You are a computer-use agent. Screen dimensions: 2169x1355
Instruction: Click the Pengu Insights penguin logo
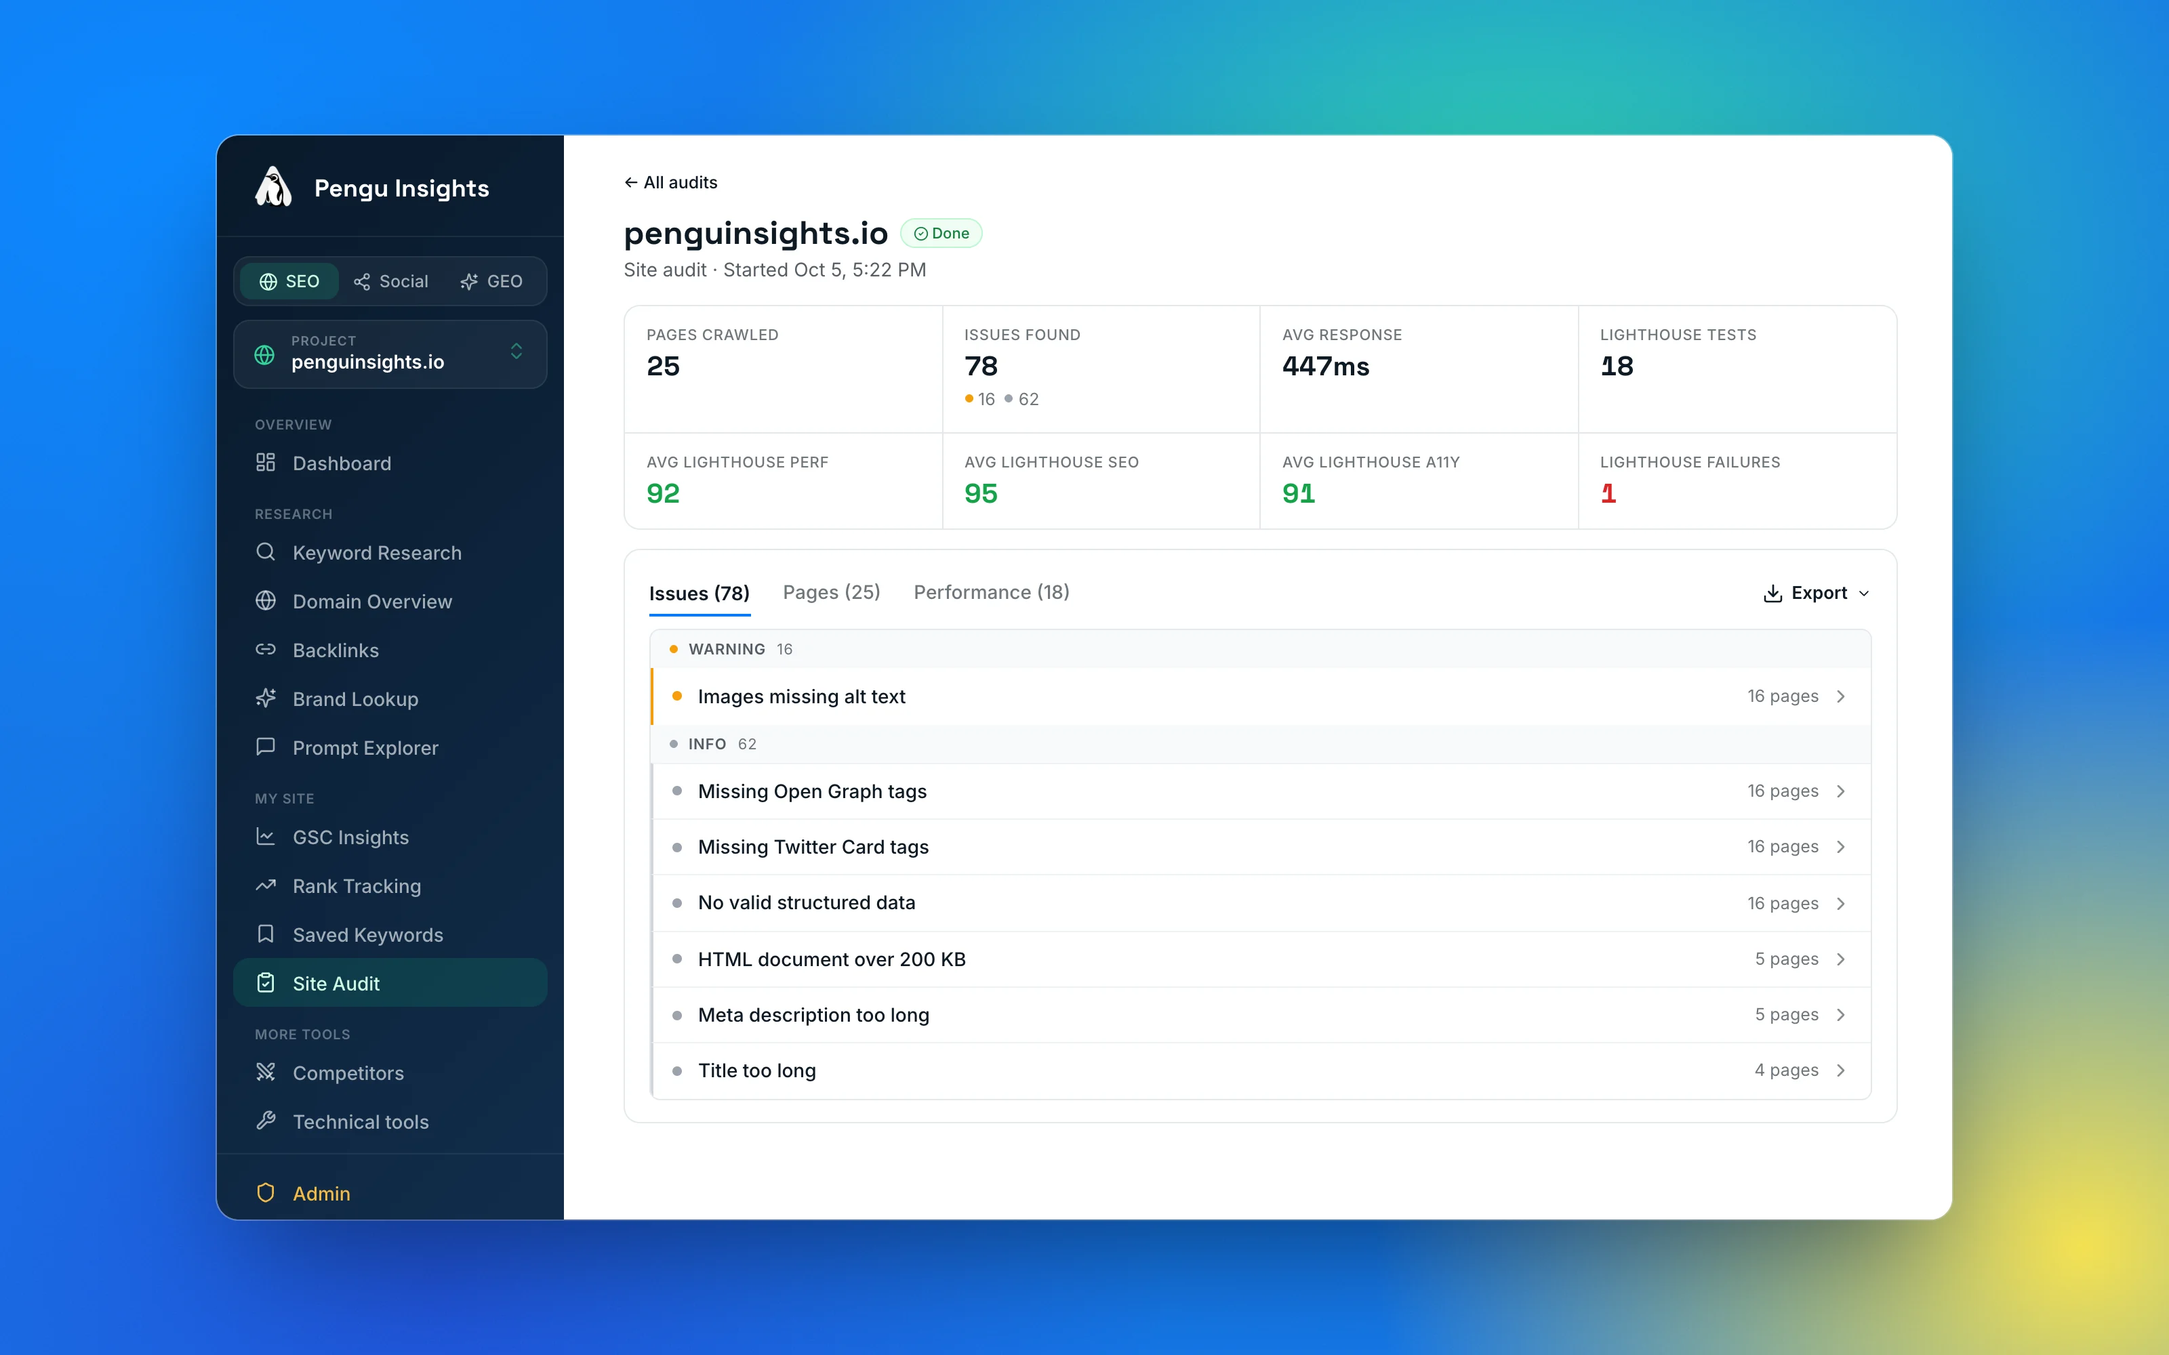pyautogui.click(x=273, y=187)
